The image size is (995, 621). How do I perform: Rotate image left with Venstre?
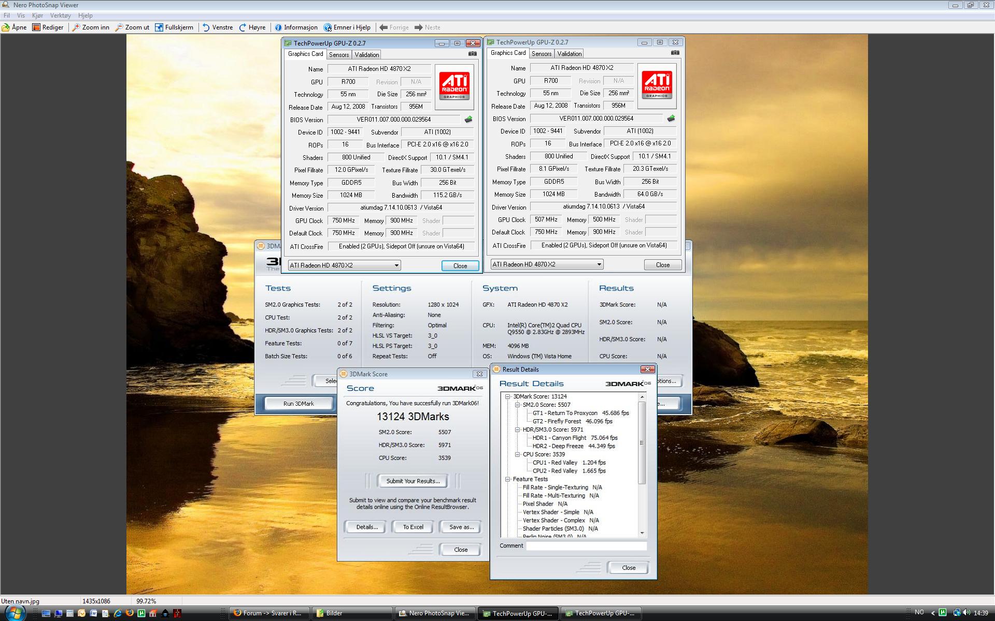pyautogui.click(x=218, y=27)
